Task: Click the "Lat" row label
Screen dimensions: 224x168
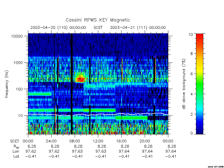Action: [x=16, y=156]
